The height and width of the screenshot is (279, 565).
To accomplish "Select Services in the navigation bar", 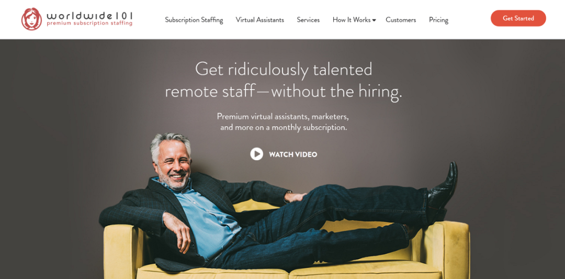I will pos(308,20).
